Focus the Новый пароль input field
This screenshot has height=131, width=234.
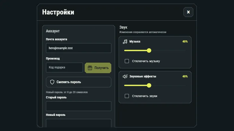[79, 123]
